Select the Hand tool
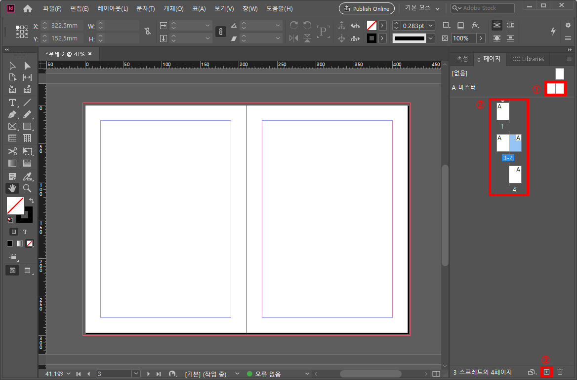577x380 pixels. (x=12, y=188)
